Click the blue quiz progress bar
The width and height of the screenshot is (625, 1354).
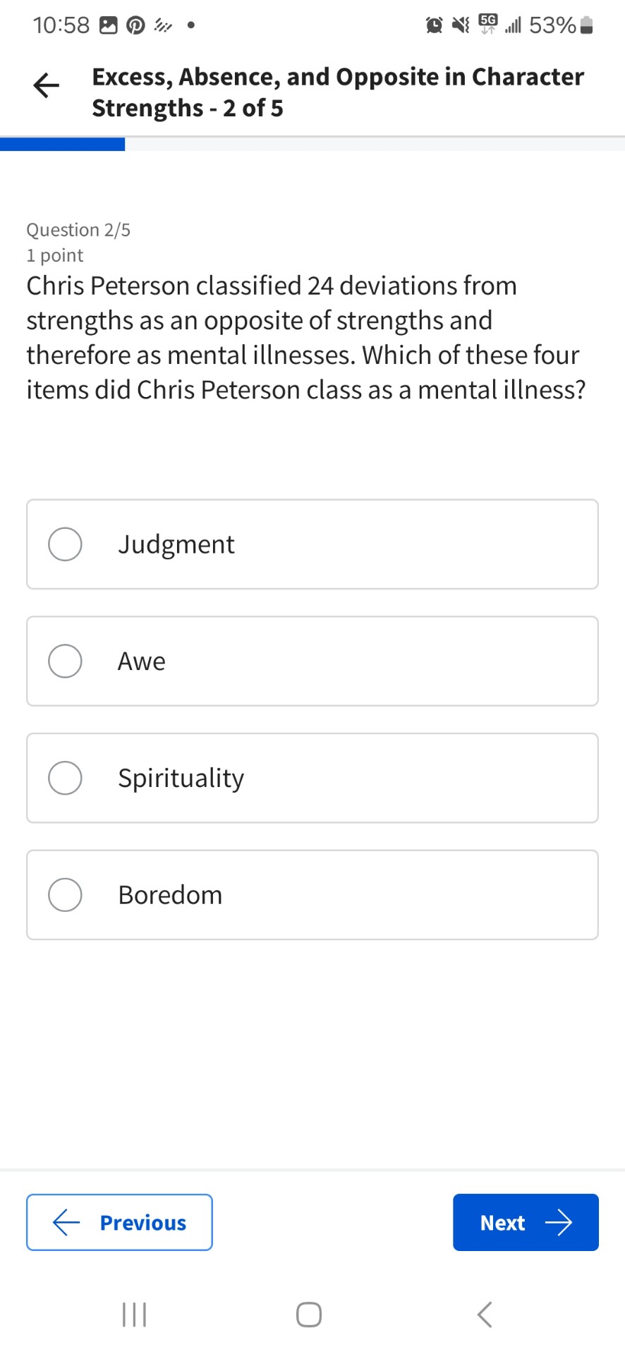click(62, 145)
